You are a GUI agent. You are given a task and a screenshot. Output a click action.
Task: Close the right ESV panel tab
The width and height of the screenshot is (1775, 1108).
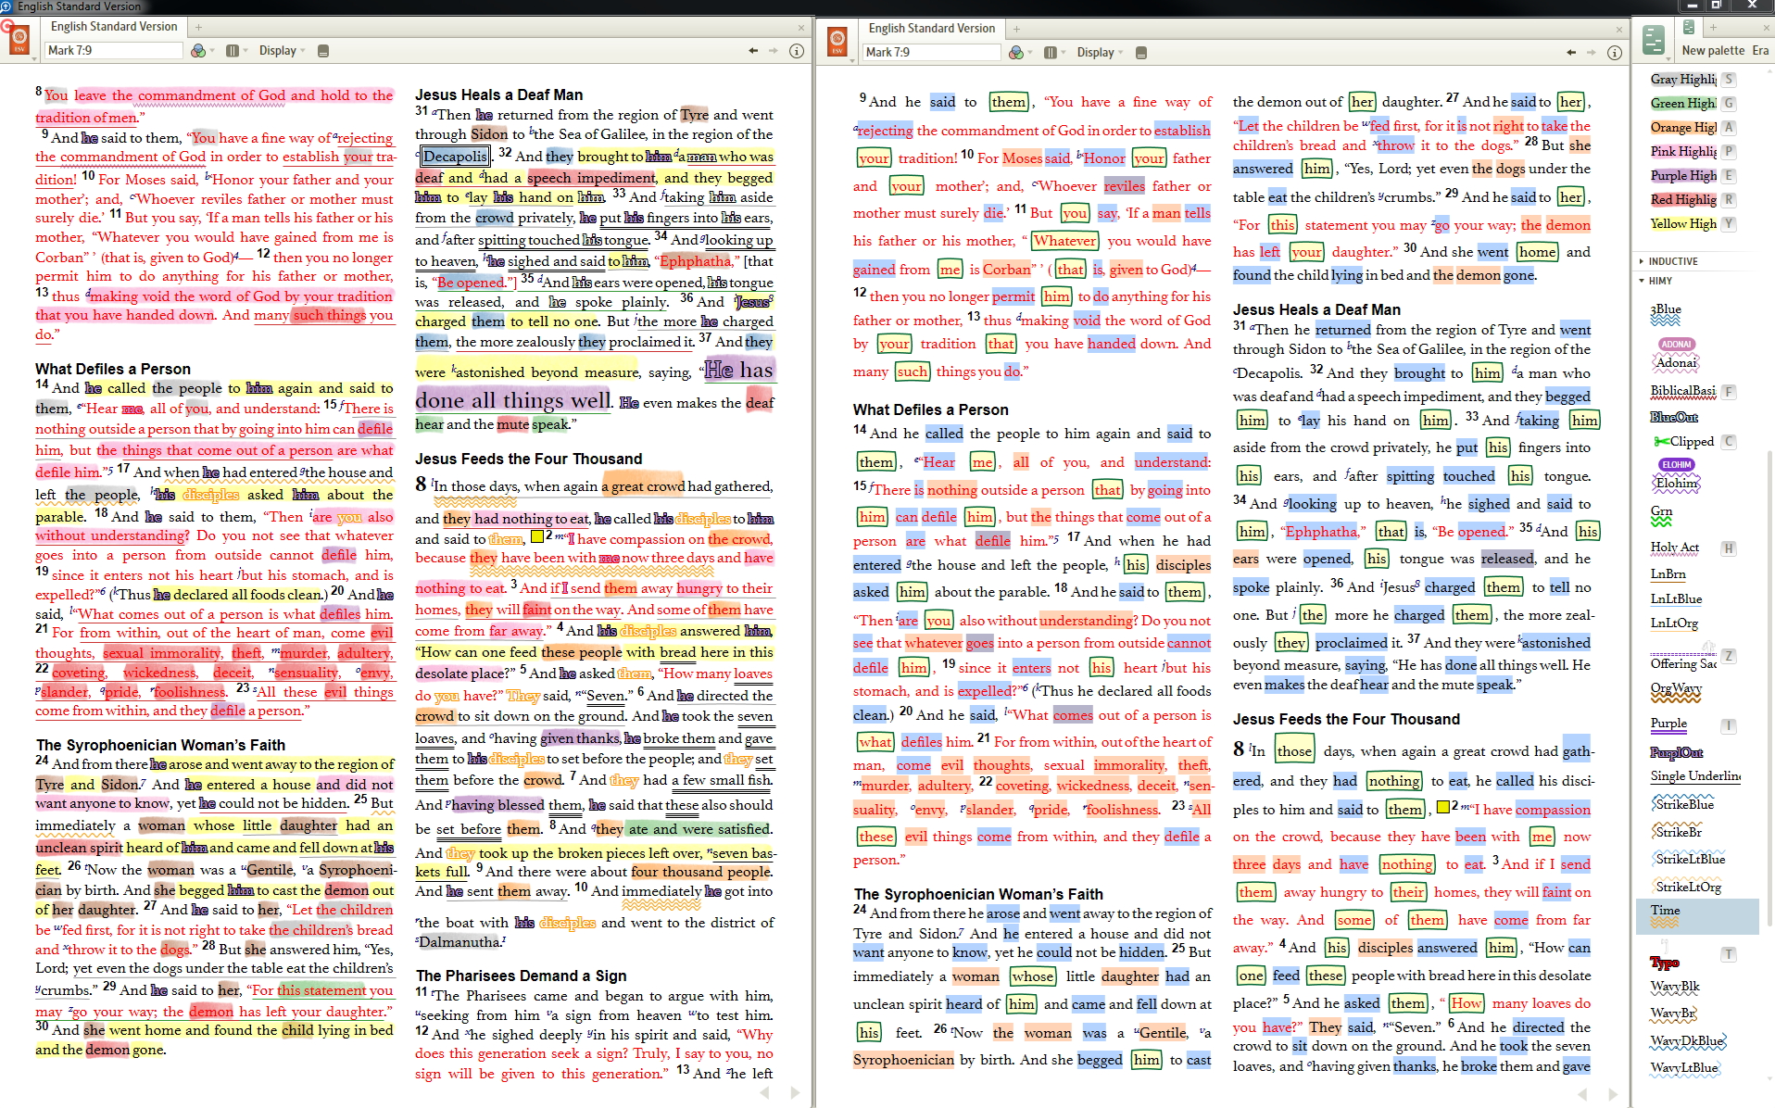point(1619,30)
